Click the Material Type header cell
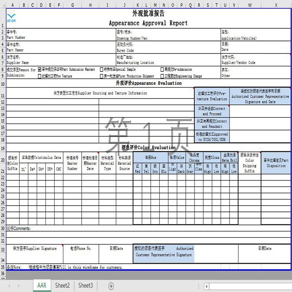The width and height of the screenshot is (292, 292). click(x=107, y=163)
